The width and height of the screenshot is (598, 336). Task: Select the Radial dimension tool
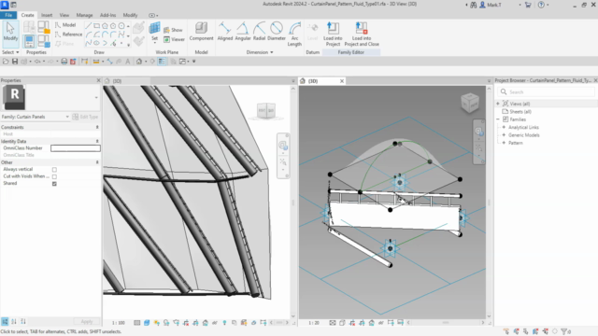(259, 32)
